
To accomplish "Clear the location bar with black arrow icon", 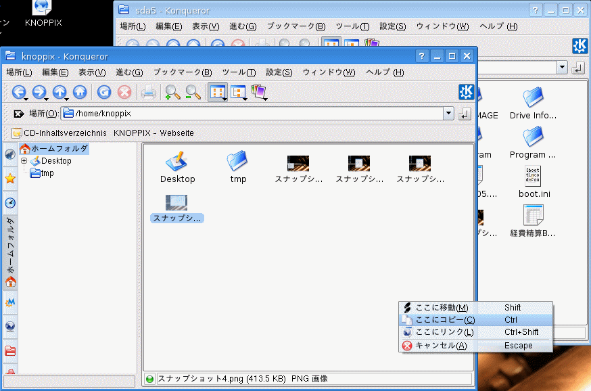I will click(x=19, y=114).
